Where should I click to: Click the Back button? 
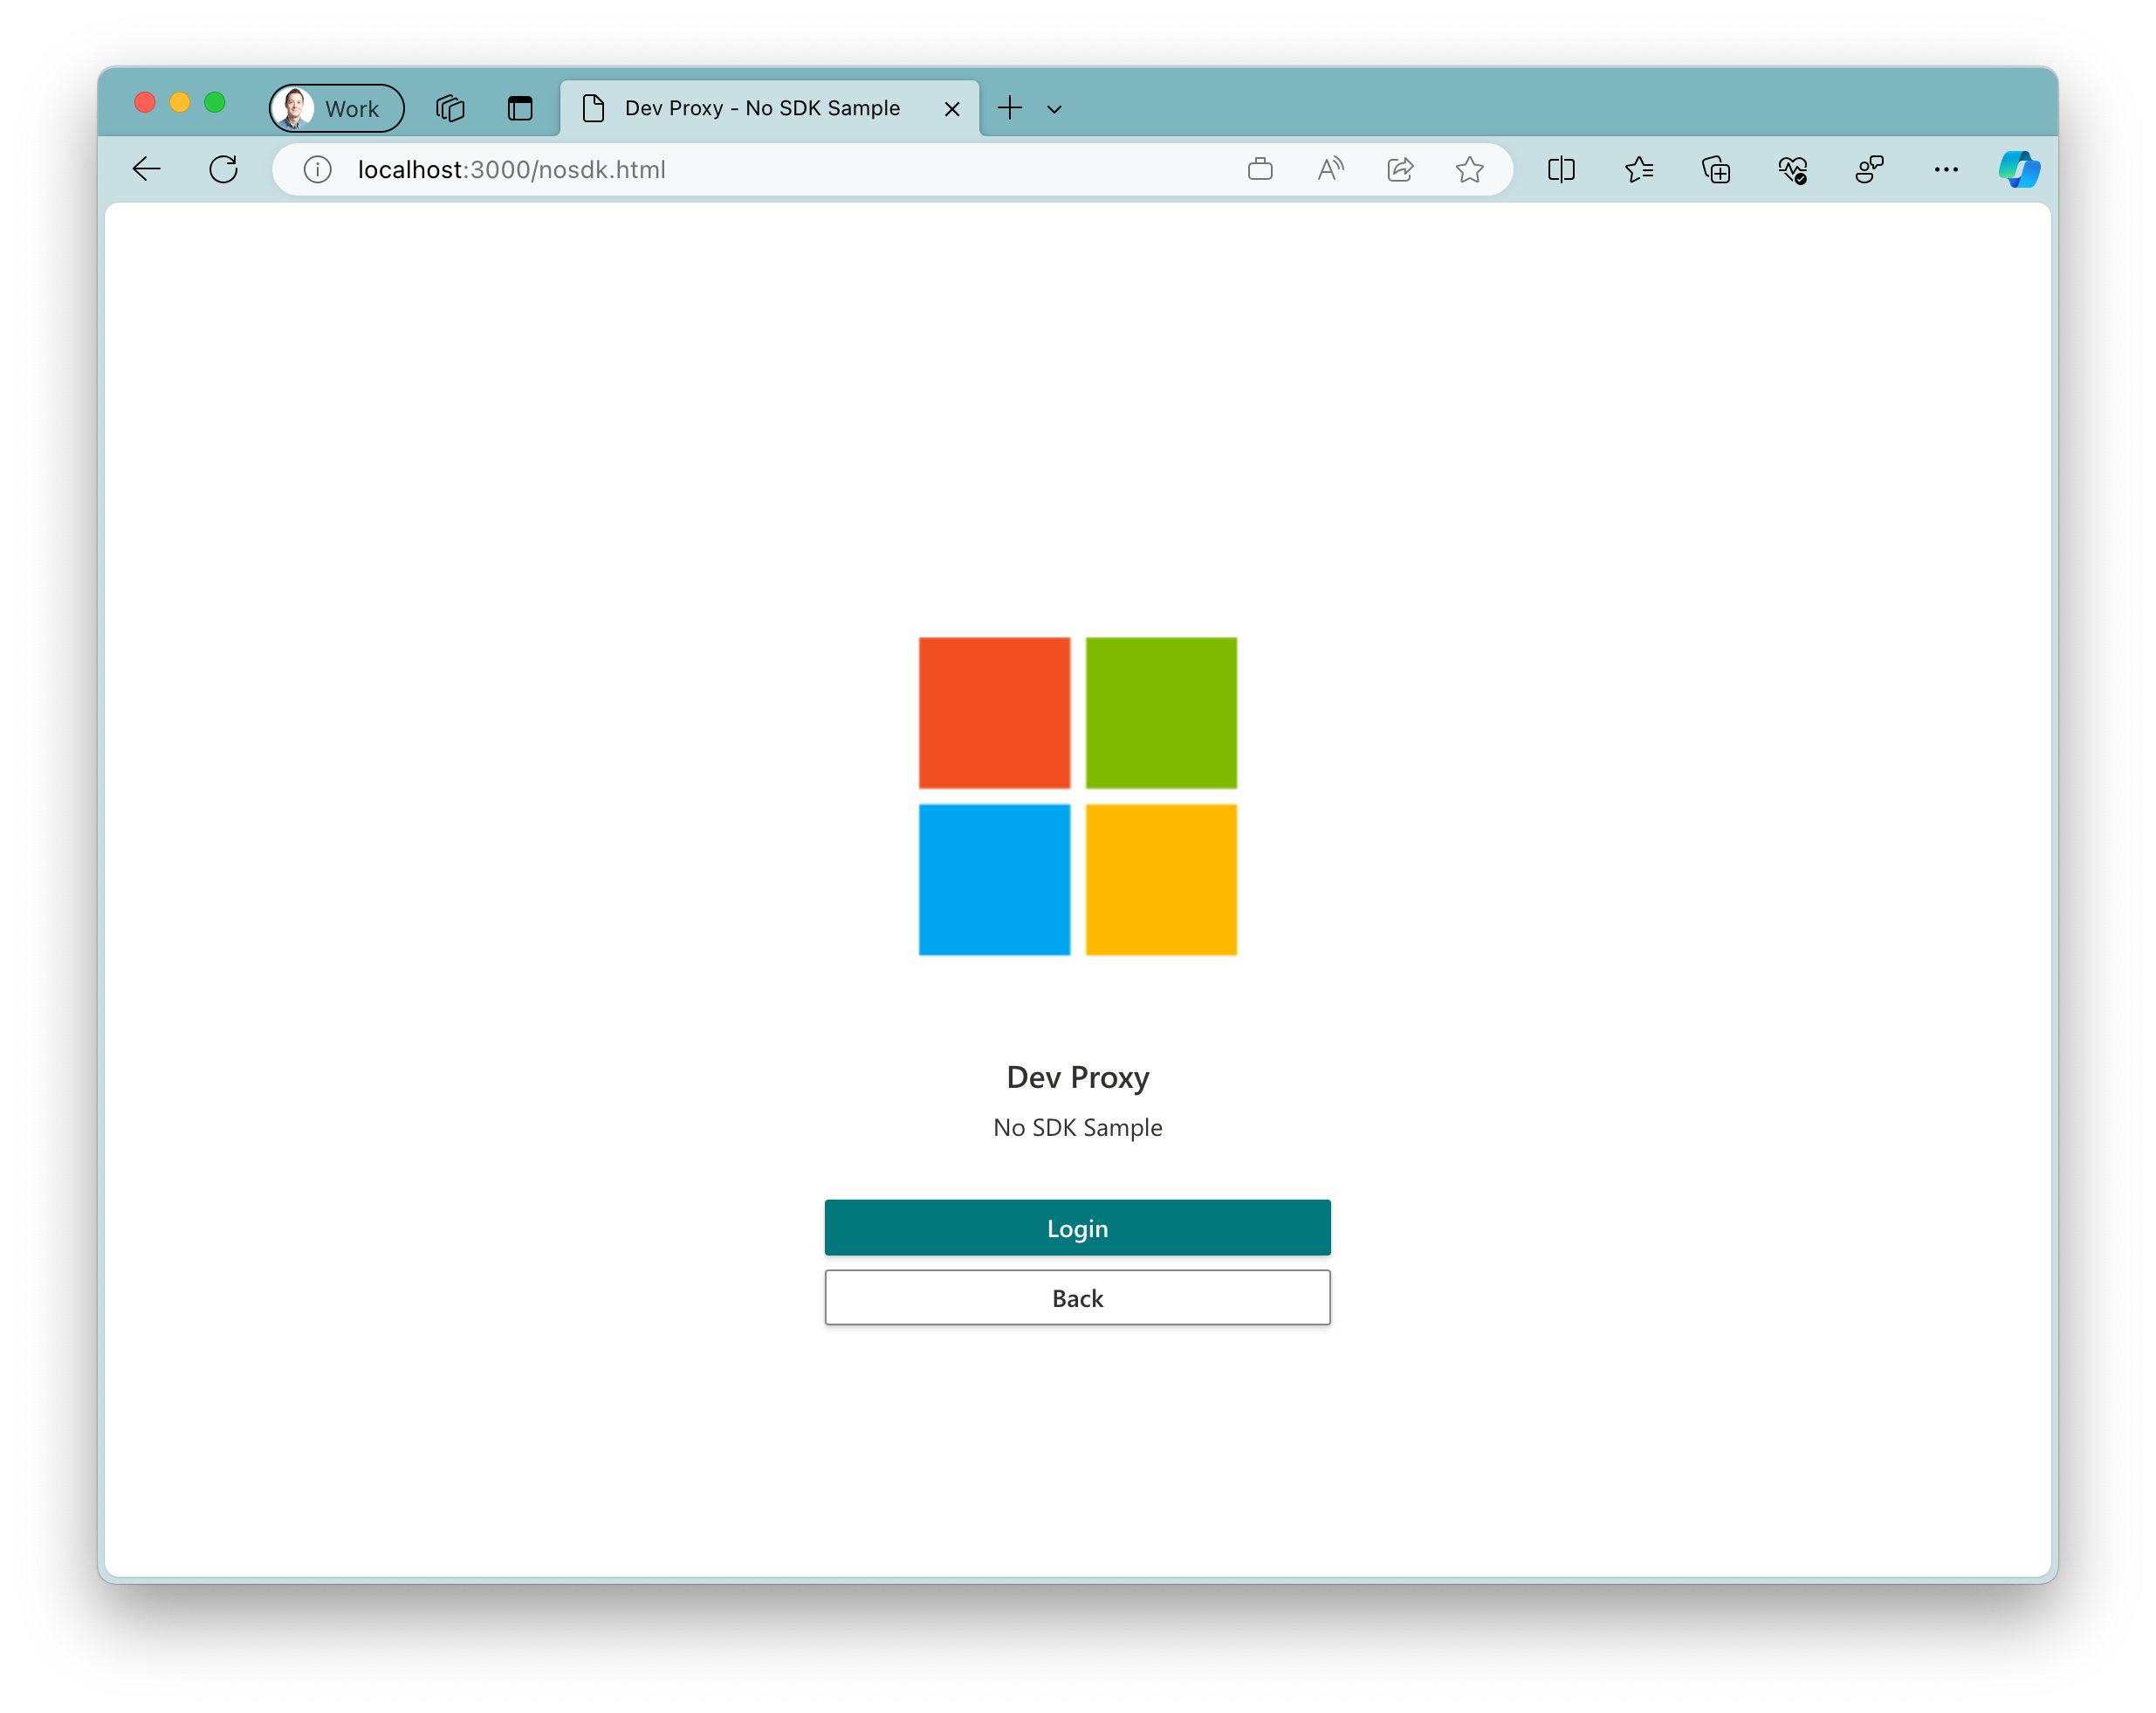(x=1076, y=1297)
